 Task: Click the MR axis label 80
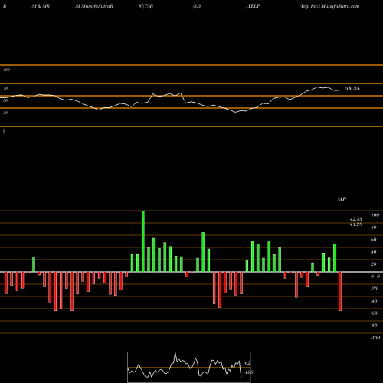pyautogui.click(x=374, y=228)
